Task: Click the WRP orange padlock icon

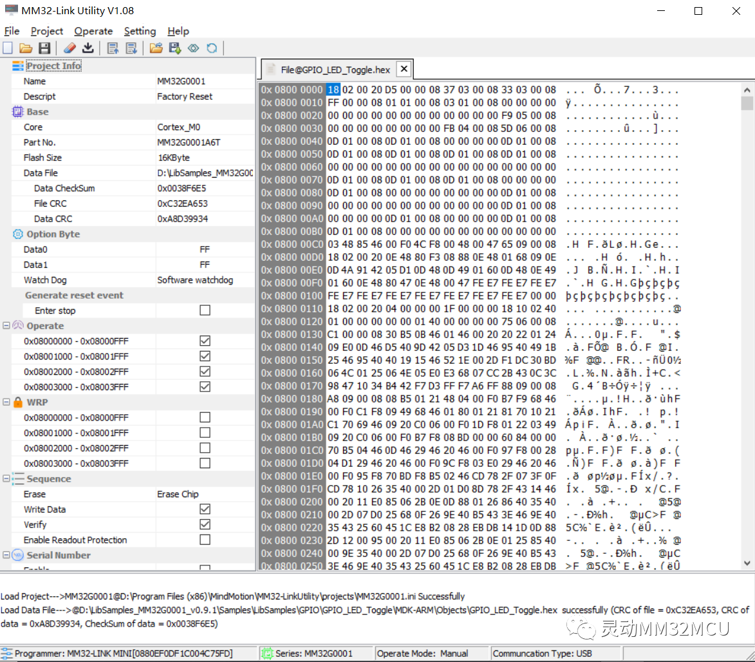Action: 18,402
